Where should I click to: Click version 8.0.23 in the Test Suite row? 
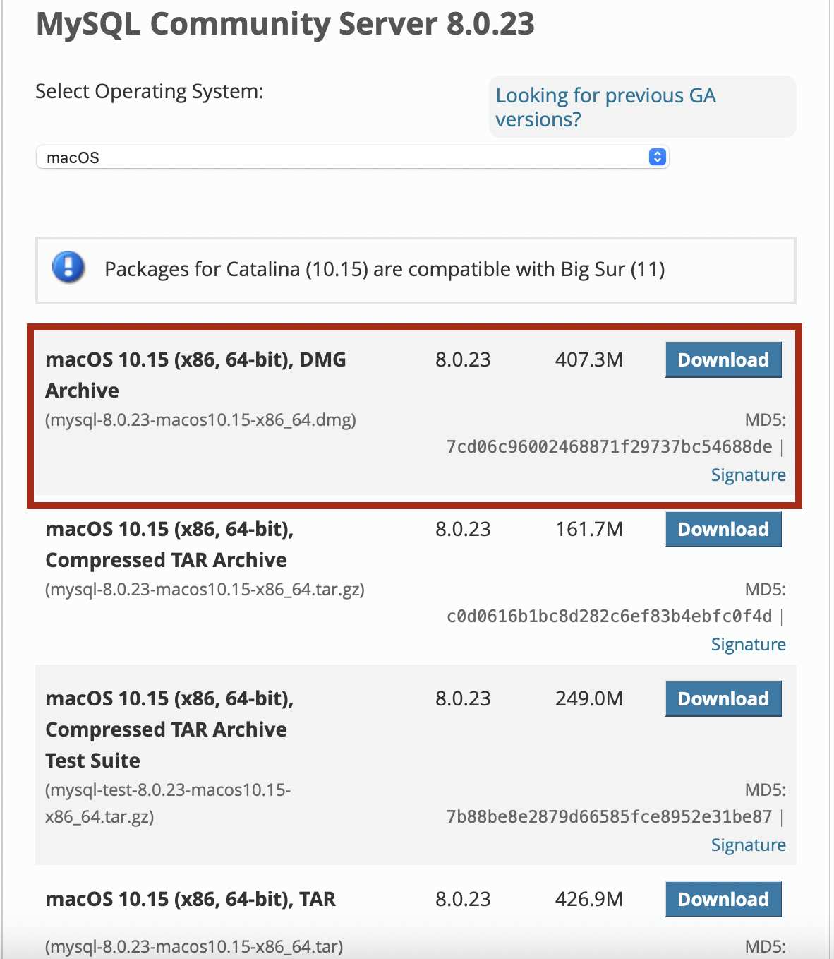[463, 698]
